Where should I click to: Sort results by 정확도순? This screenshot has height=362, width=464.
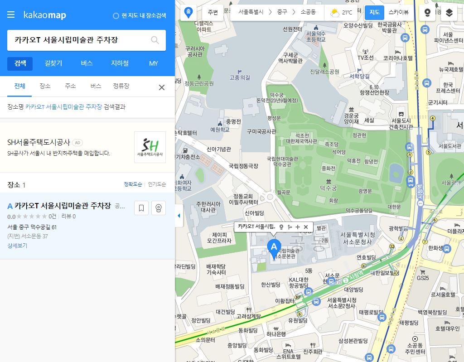pyautogui.click(x=133, y=184)
